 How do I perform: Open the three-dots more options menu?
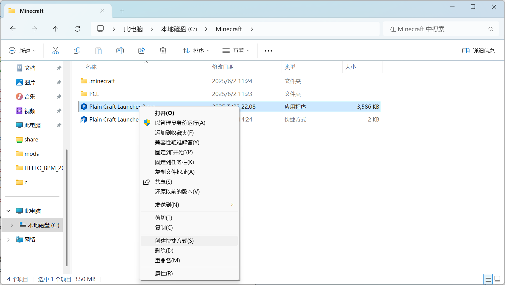(x=268, y=51)
